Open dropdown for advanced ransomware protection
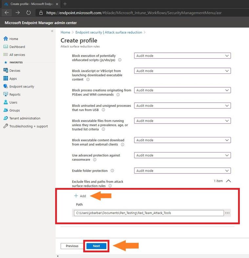 pos(182,155)
